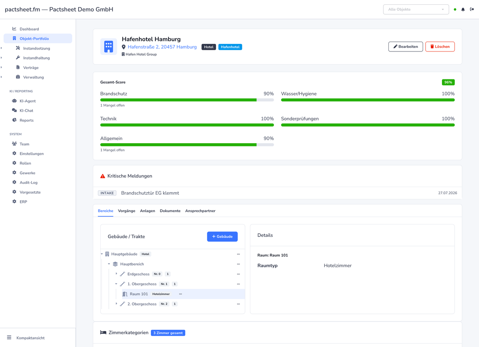479x347 pixels.
Task: Open 1. Obergeschoss row options menu
Action: coord(238,284)
